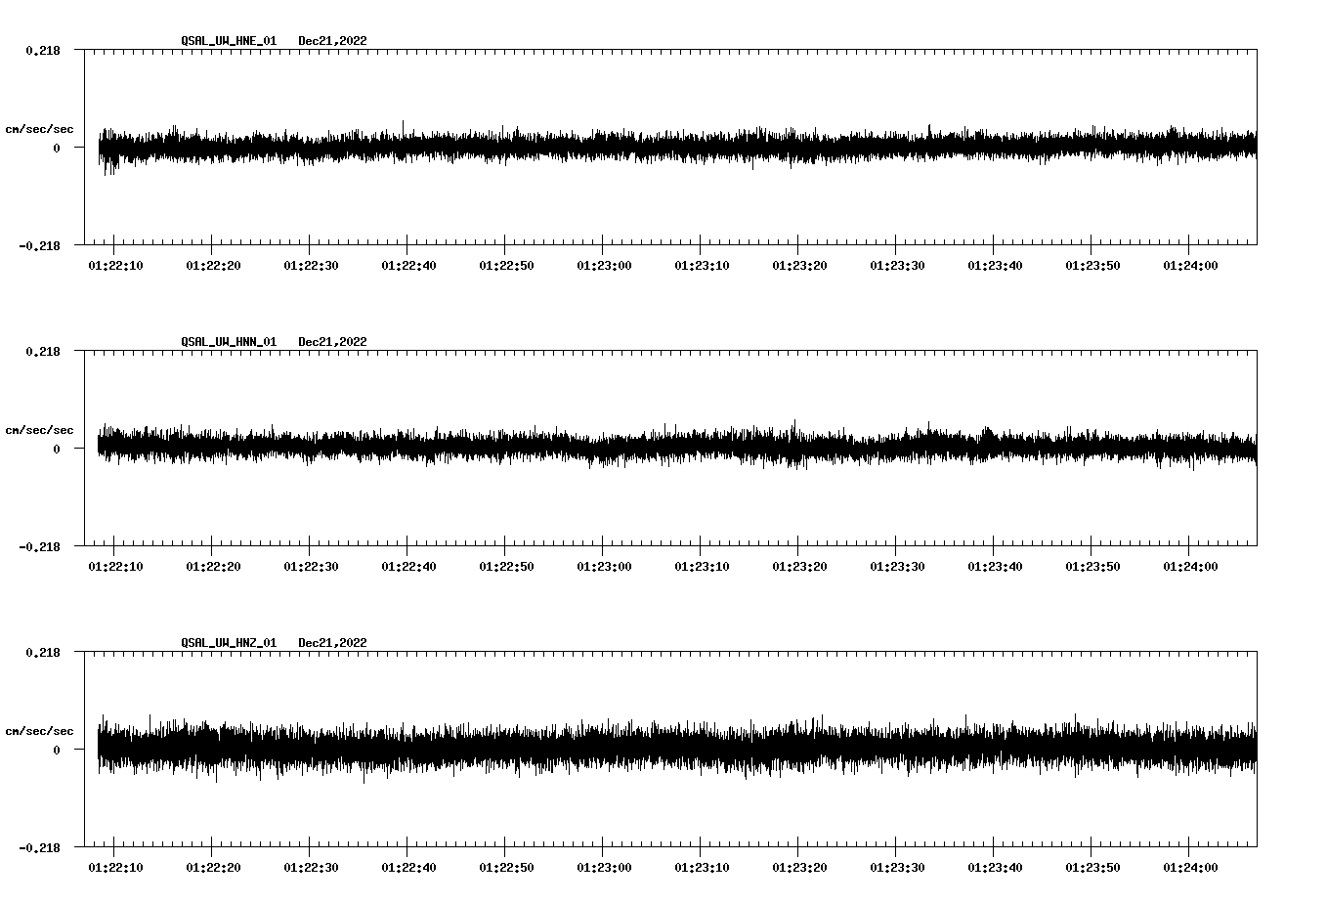Click the QSAL_UW_HNE_01 channel title
The image size is (1327, 903).
point(229,41)
